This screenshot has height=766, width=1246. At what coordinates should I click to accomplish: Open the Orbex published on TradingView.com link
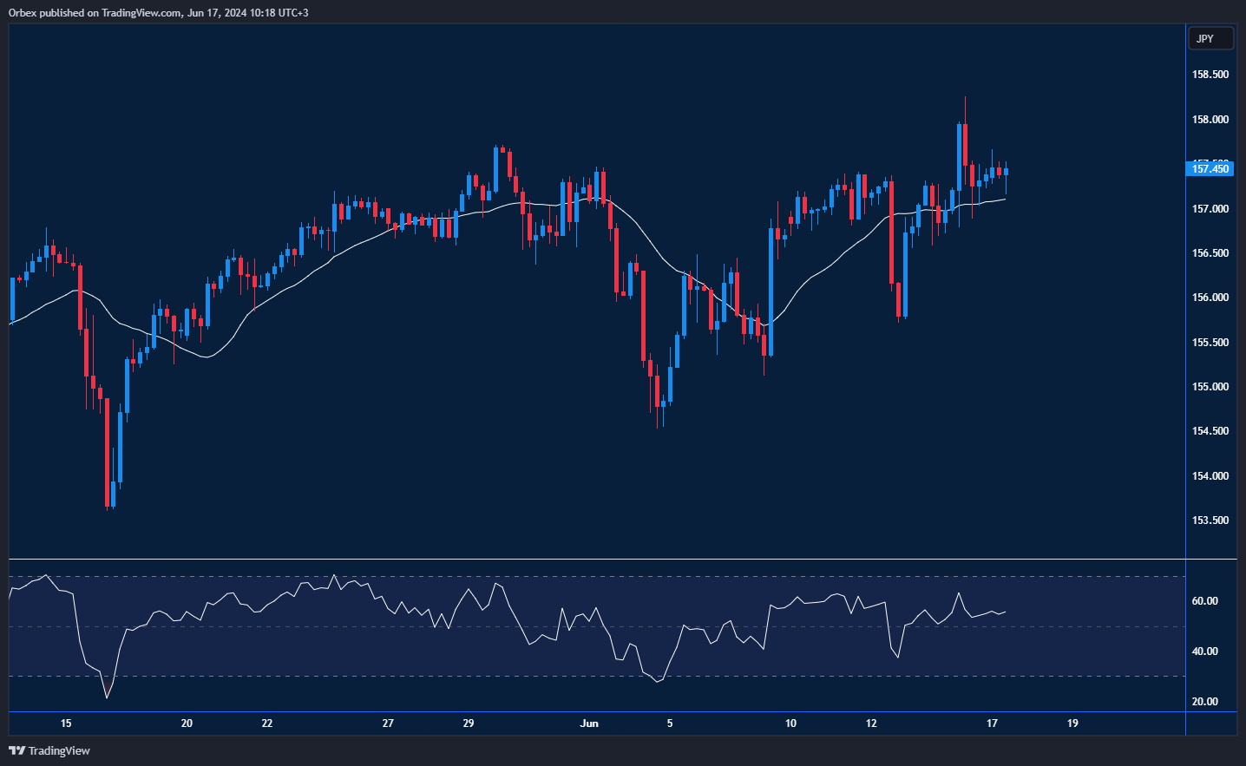pos(158,12)
